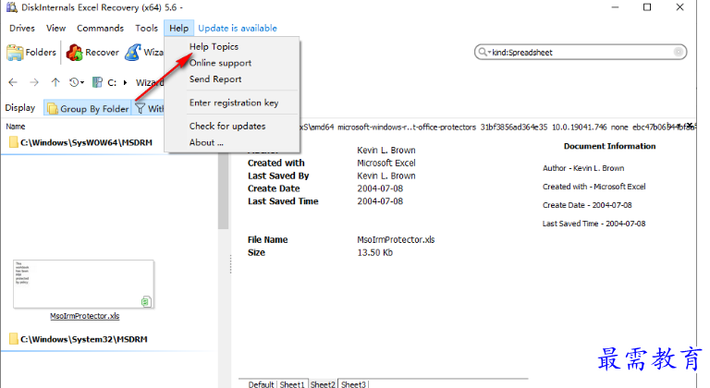Click Created with - Microsoft Excel line
Image resolution: width=710 pixels, height=388 pixels.
pyautogui.click(x=594, y=187)
